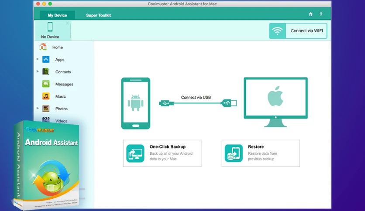
Task: Expand the Apps tree node
Action: [x=38, y=59]
